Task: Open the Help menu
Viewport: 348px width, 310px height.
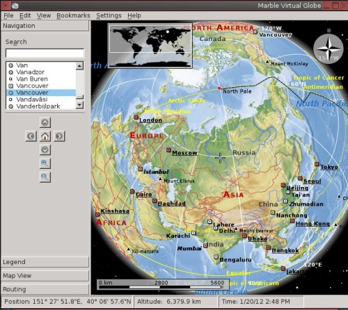Action: [134, 15]
